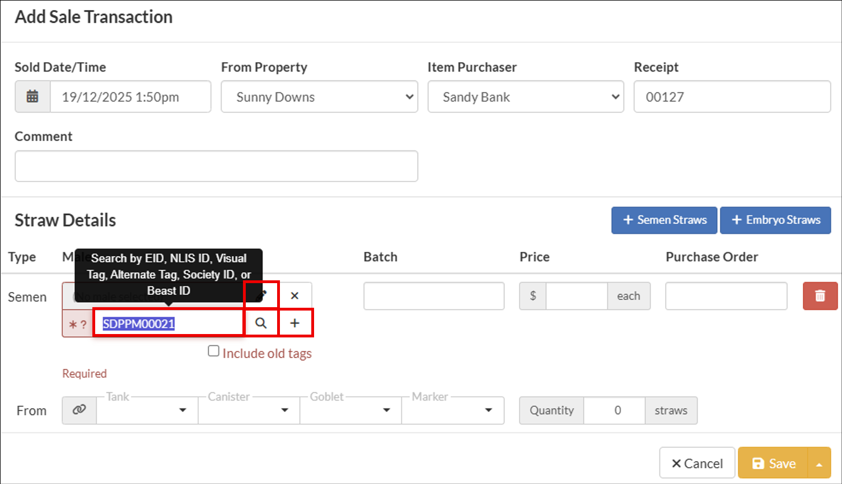Cancel the sale transaction

click(697, 463)
